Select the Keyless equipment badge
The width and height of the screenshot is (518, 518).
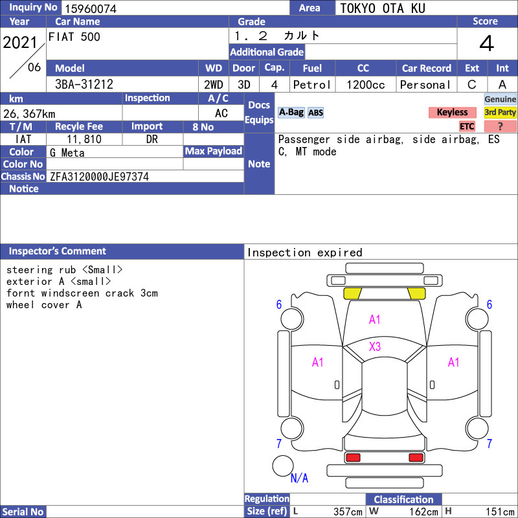(452, 112)
